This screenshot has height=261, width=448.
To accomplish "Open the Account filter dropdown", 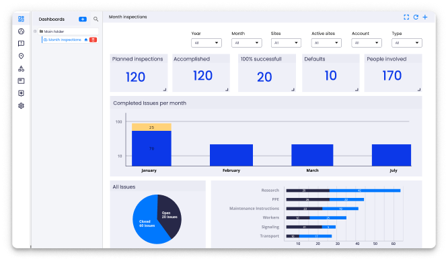I will coord(367,43).
